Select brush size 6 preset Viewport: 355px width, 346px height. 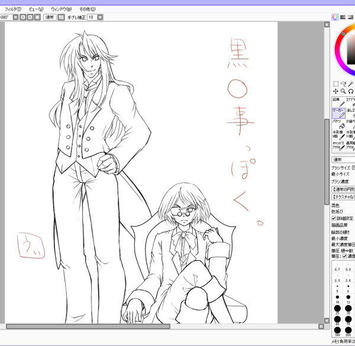click(x=348, y=289)
